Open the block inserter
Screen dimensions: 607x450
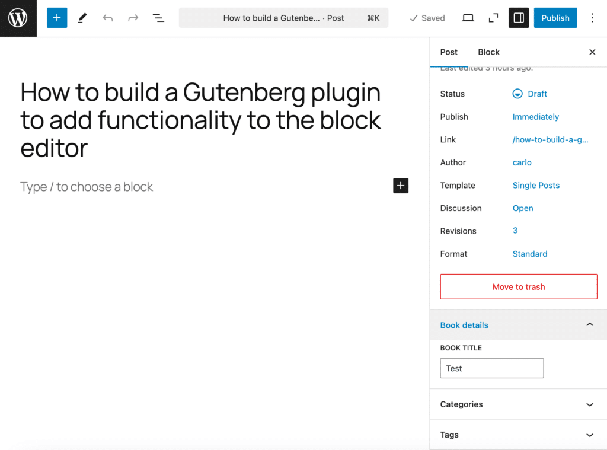point(57,18)
